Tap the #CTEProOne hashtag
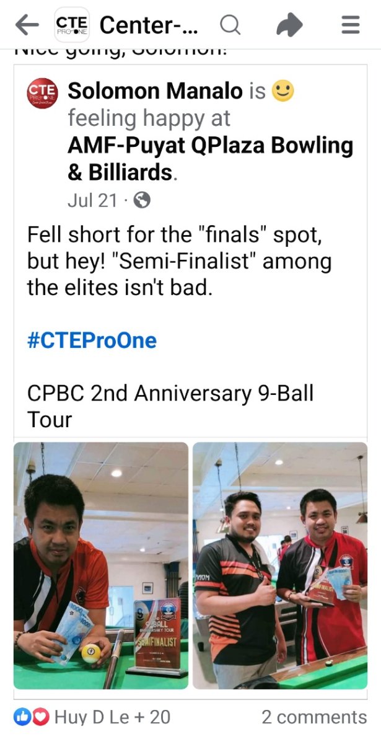Image resolution: width=381 pixels, height=744 pixels. [92, 340]
